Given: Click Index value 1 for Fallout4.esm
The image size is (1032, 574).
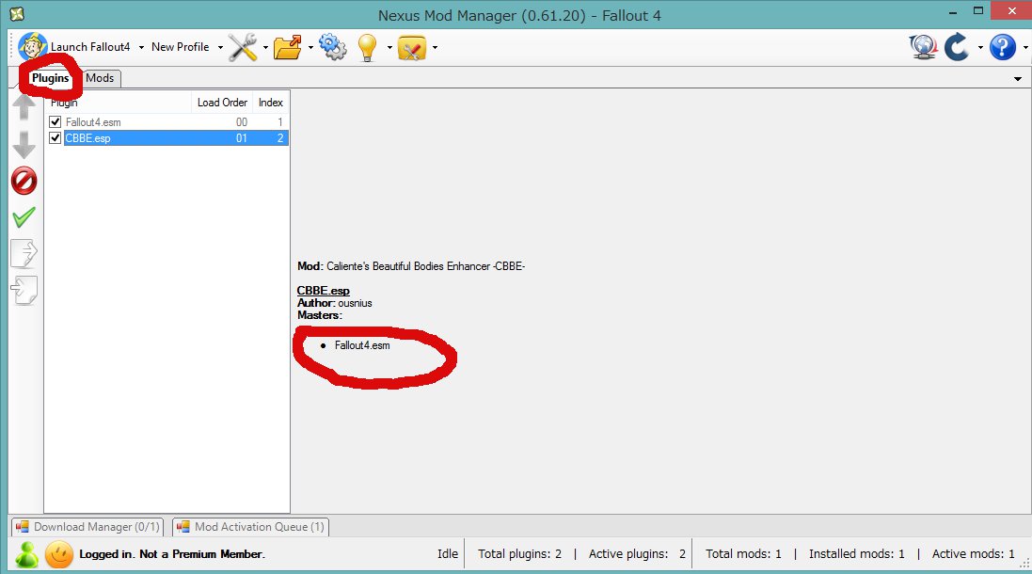Looking at the screenshot, I should pos(279,121).
